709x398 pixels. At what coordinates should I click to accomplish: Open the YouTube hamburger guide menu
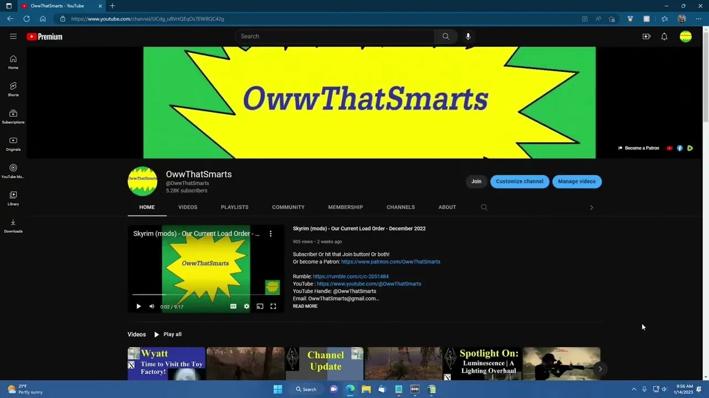13,36
